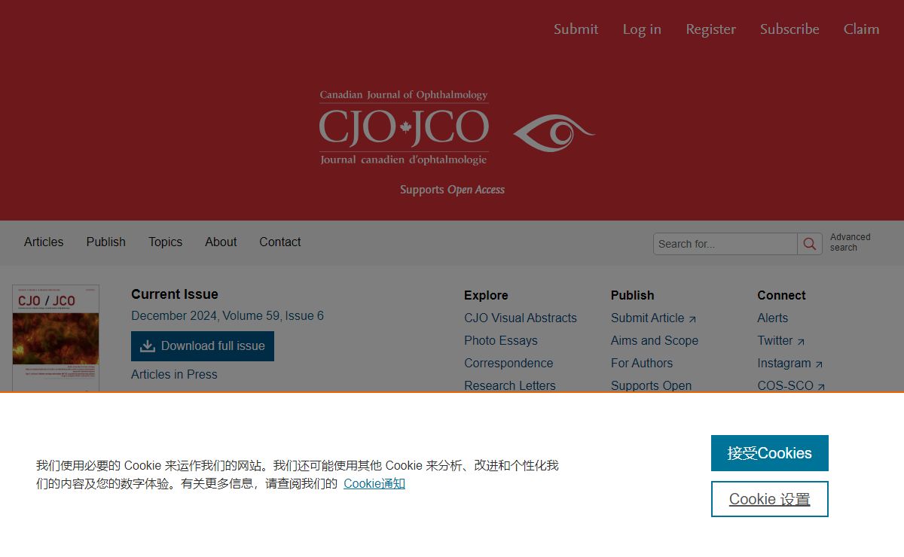Click the current issue cover thumbnail
This screenshot has height=557, width=904.
coord(56,338)
